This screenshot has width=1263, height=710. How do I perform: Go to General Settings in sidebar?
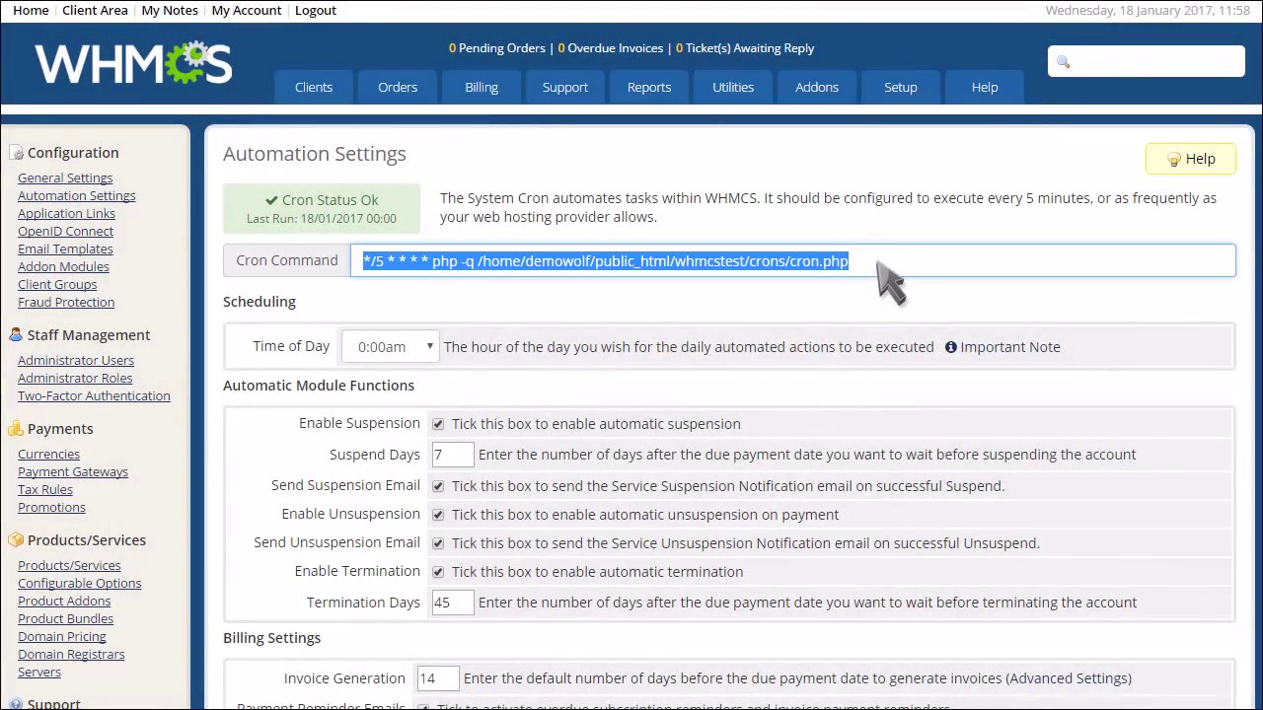(x=65, y=178)
